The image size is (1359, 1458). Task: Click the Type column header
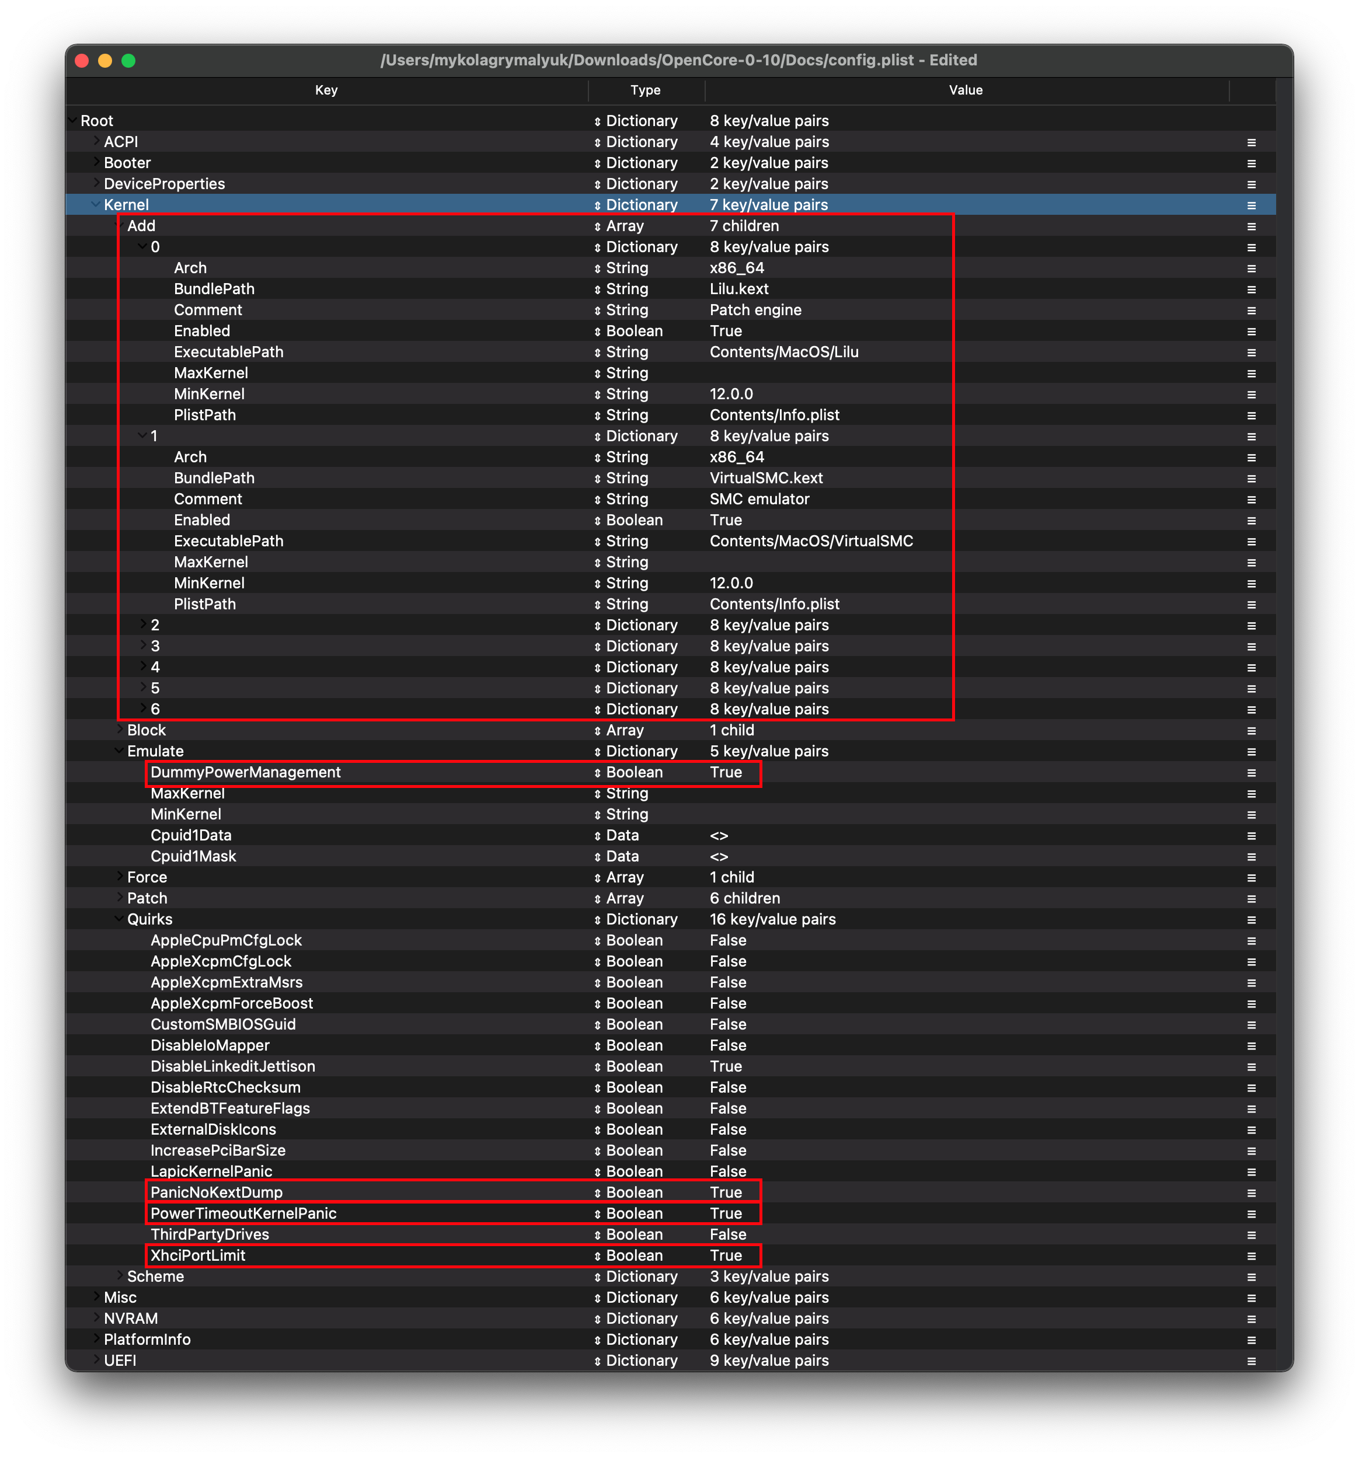[646, 90]
